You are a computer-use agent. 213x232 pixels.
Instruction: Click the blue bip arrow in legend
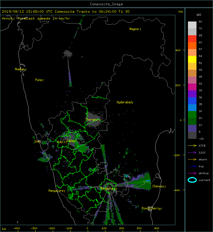(x=192, y=166)
